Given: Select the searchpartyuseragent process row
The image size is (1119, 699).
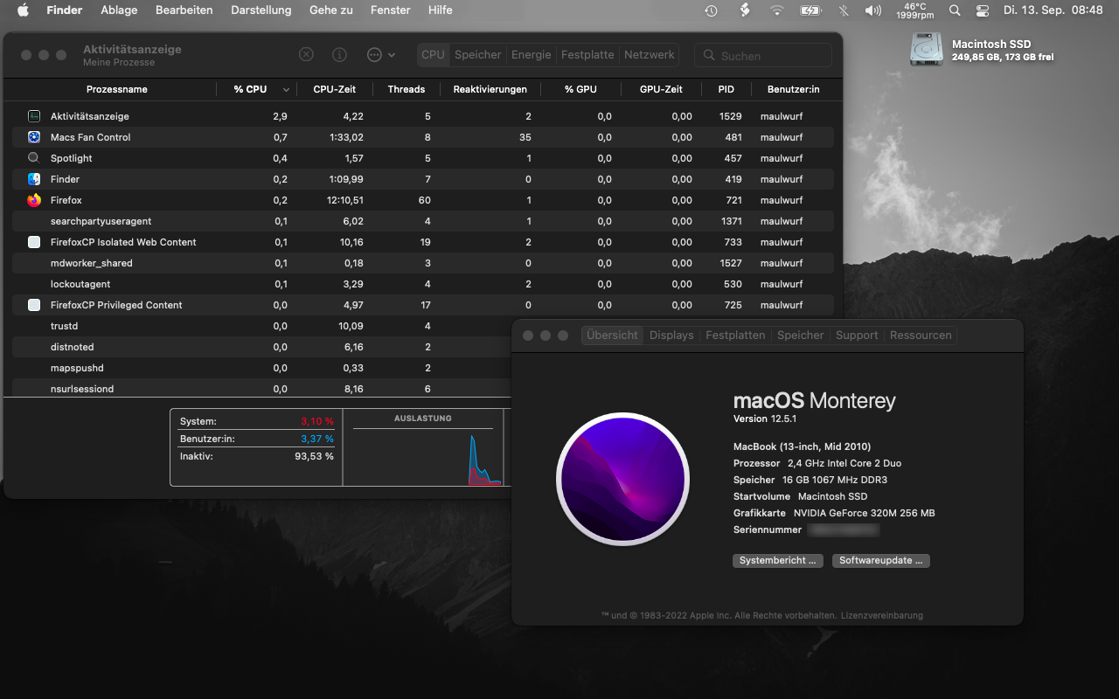Looking at the screenshot, I should pos(423,221).
